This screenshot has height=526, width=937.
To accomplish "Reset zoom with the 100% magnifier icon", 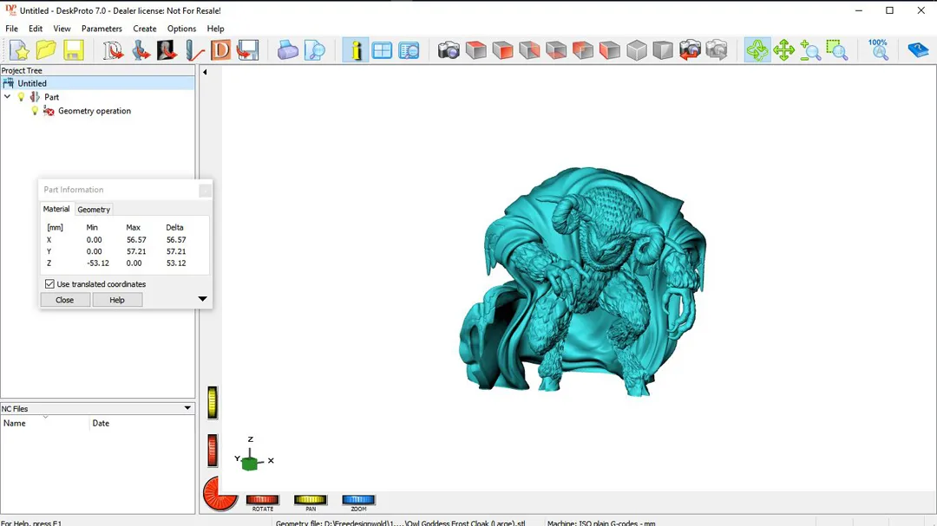I will (878, 50).
